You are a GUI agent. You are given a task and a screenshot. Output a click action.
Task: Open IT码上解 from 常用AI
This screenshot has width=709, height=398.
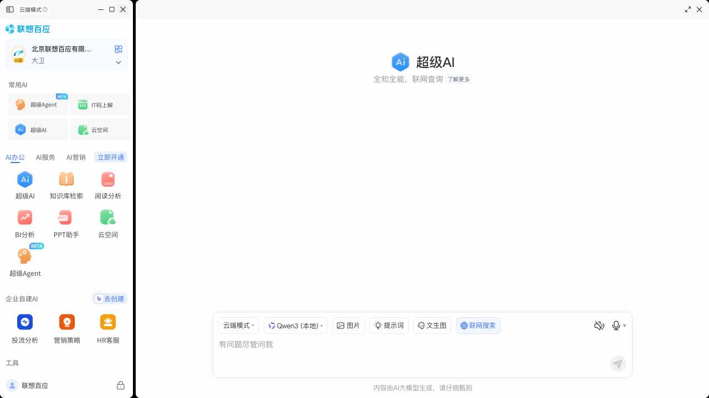click(x=100, y=104)
